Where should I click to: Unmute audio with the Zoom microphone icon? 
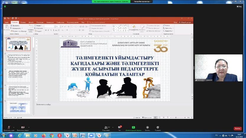[x=8, y=127]
